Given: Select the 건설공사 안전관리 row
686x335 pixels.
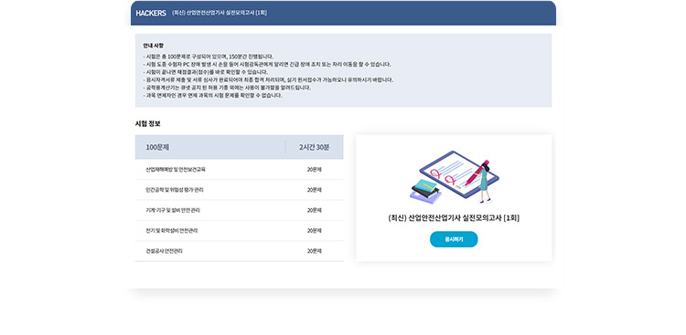Looking at the screenshot, I should 240,251.
